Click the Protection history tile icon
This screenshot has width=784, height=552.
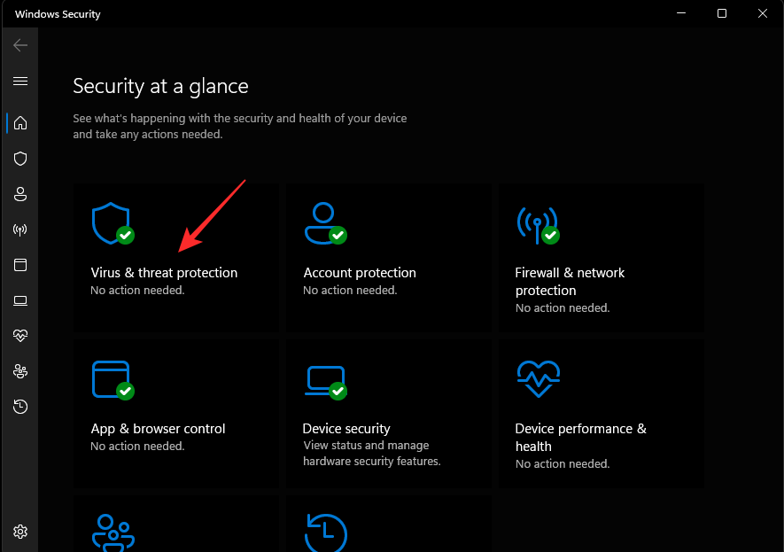[x=325, y=532]
